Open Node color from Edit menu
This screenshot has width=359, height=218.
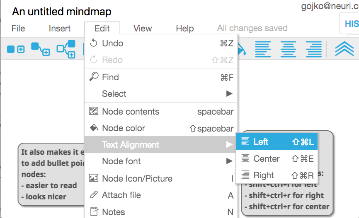click(x=161, y=128)
